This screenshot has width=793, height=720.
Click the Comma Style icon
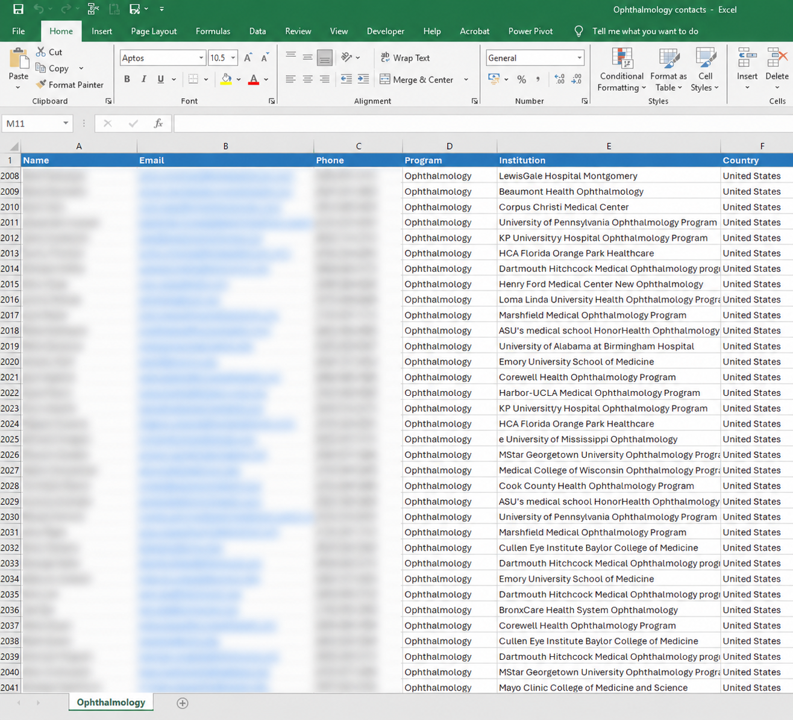538,79
